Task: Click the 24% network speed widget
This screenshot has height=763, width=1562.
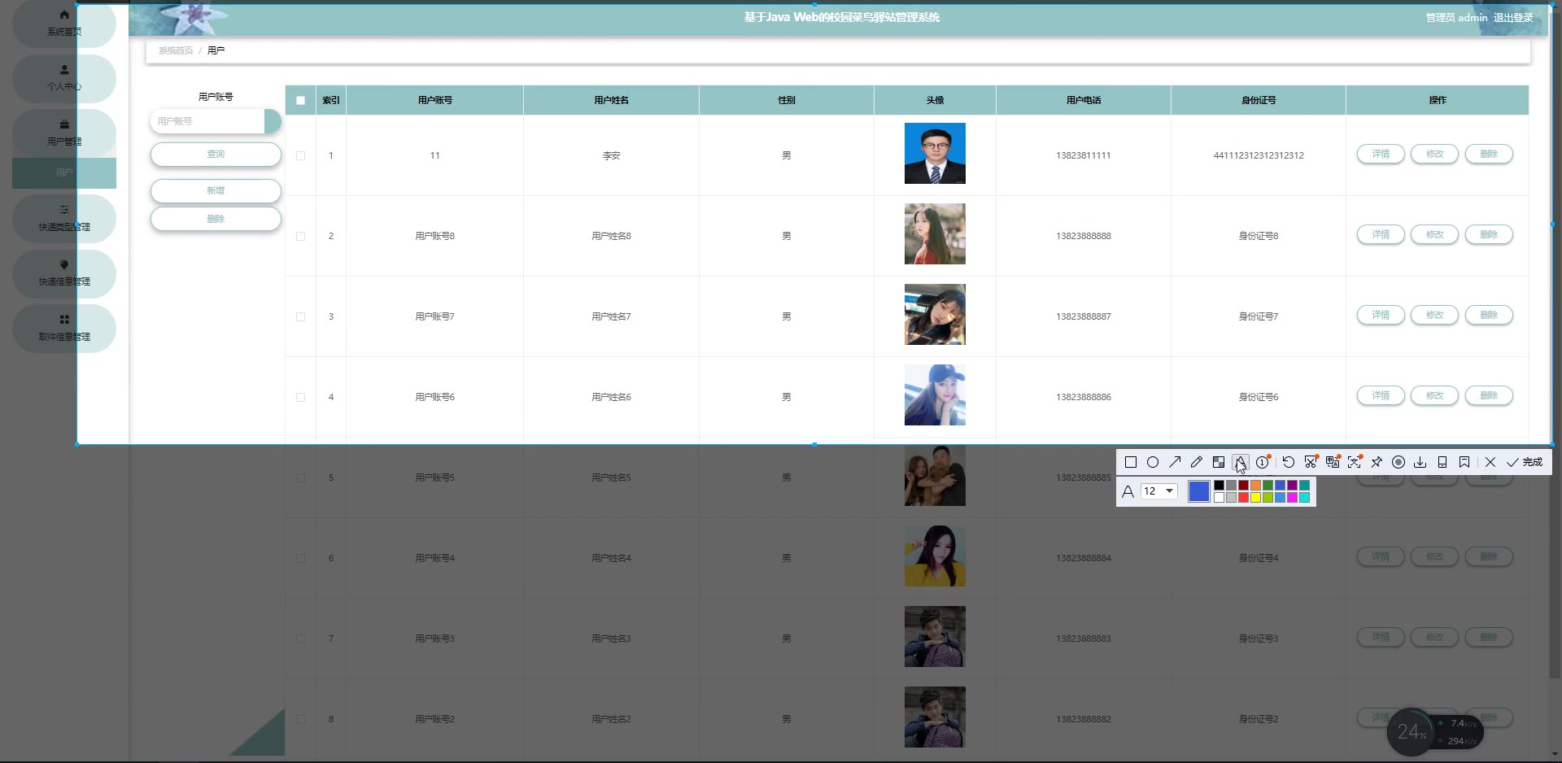Action: click(x=1435, y=732)
